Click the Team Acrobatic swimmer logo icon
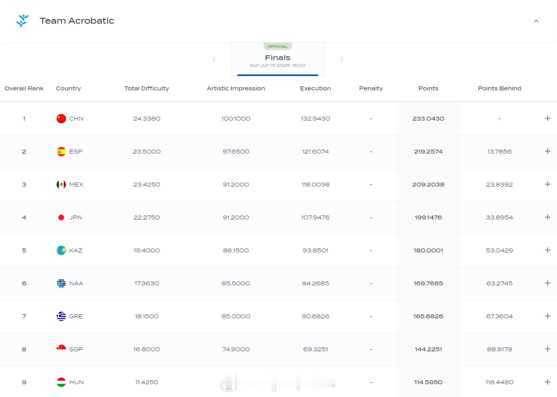This screenshot has height=397, width=557. [x=22, y=21]
